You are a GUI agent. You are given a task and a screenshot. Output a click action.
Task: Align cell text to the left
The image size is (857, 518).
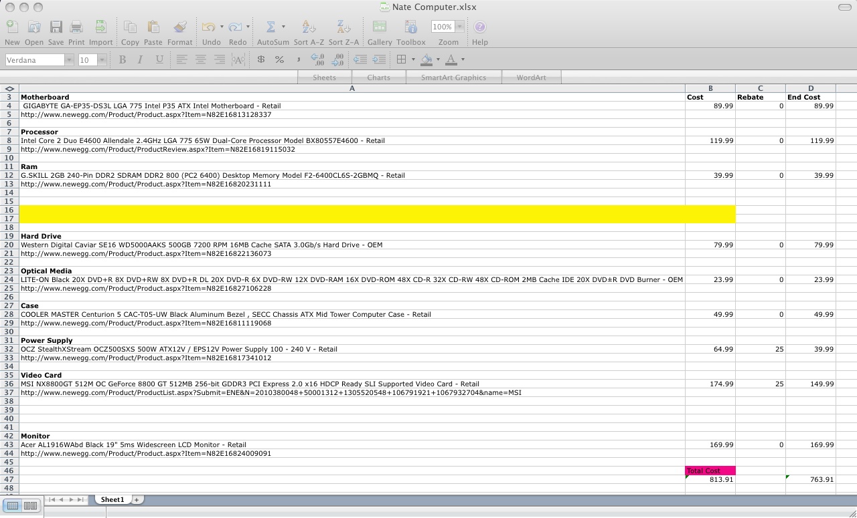181,59
